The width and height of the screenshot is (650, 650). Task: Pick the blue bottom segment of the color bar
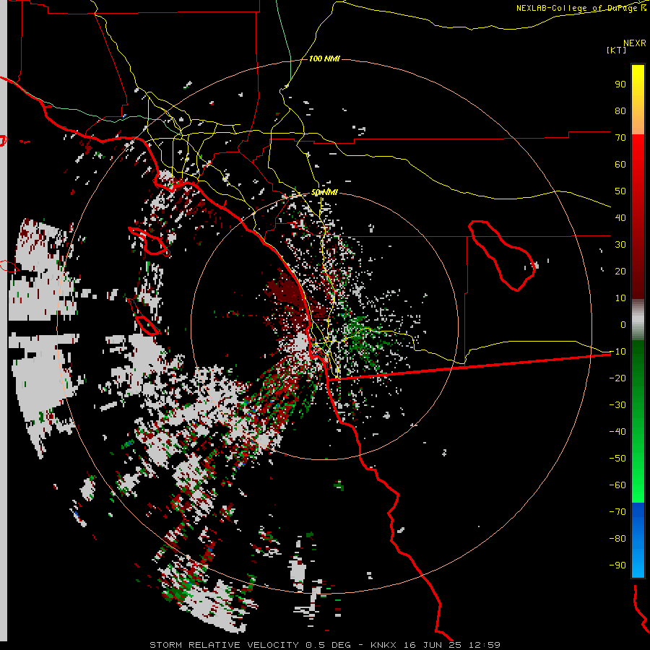pos(638,539)
